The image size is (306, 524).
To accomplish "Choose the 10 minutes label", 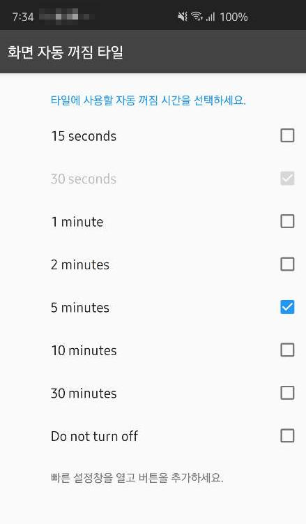I will pyautogui.click(x=84, y=350).
